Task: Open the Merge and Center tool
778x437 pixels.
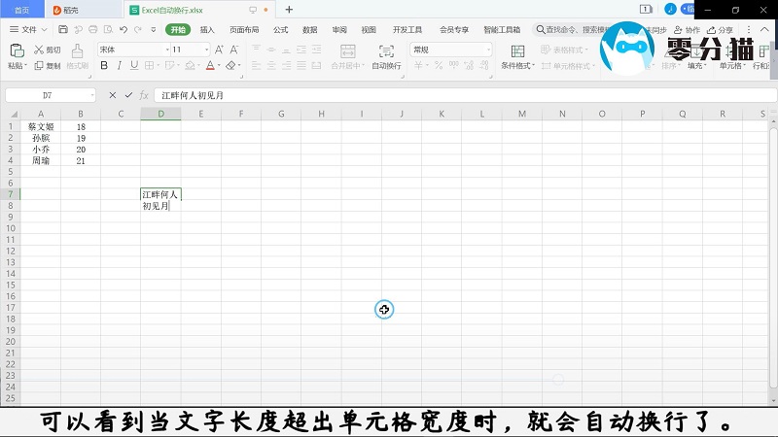Action: point(347,56)
